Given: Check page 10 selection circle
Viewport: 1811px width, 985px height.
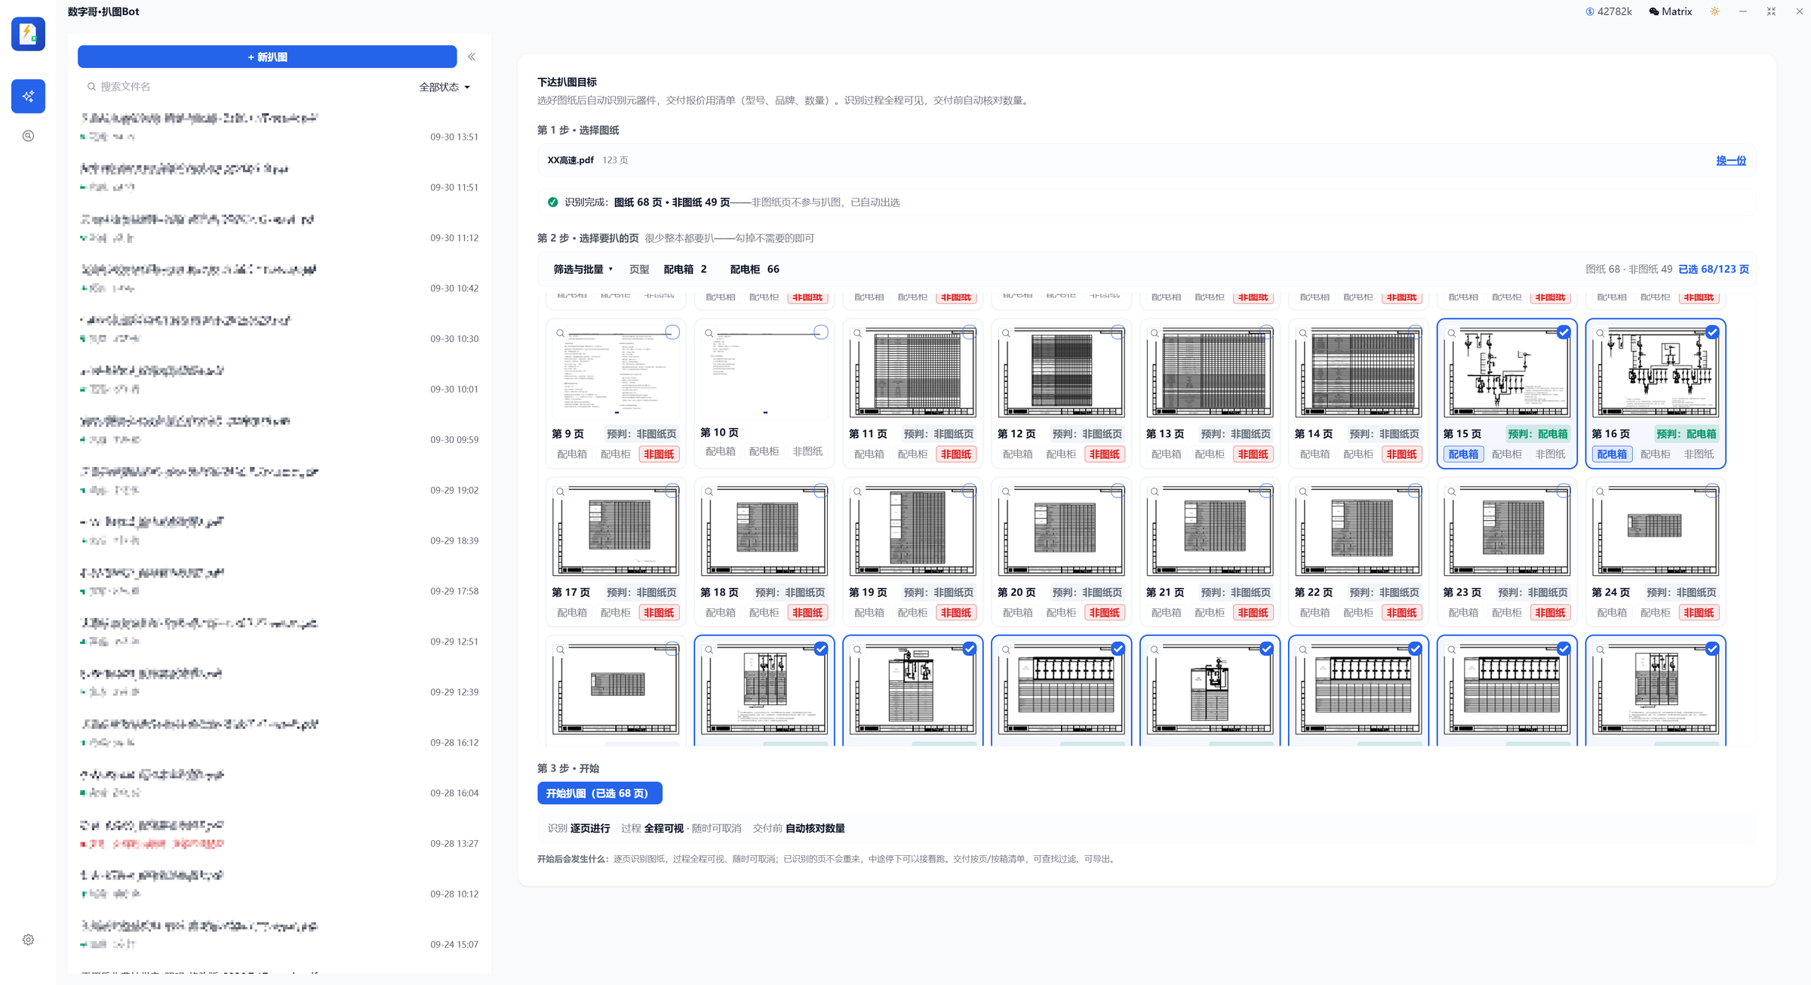Looking at the screenshot, I should pyautogui.click(x=821, y=332).
